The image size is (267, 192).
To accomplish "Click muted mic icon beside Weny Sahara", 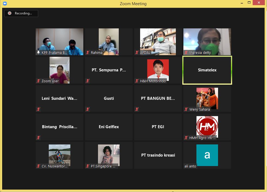I will (186, 109).
